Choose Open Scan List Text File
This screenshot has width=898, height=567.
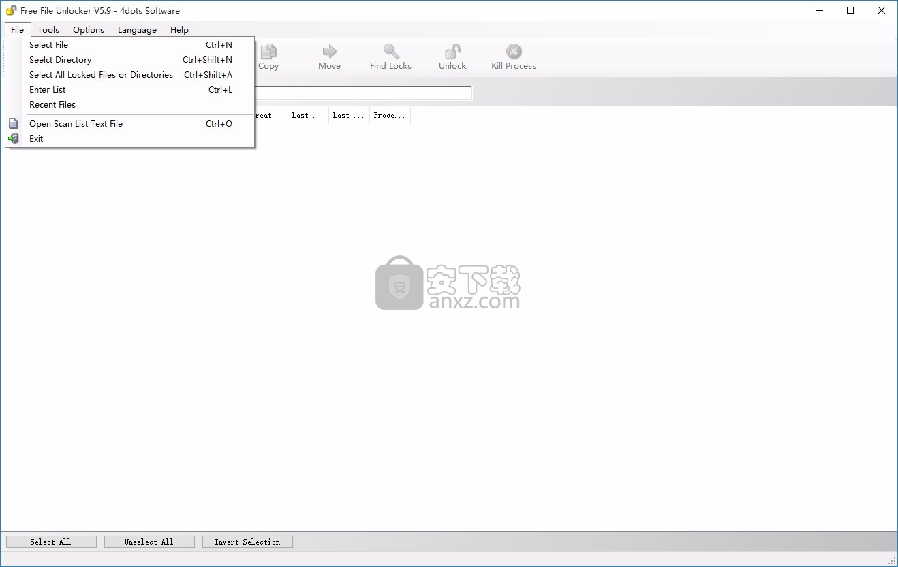point(130,124)
